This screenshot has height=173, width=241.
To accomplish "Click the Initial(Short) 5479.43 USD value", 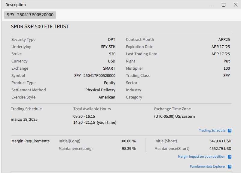I will (x=220, y=141).
